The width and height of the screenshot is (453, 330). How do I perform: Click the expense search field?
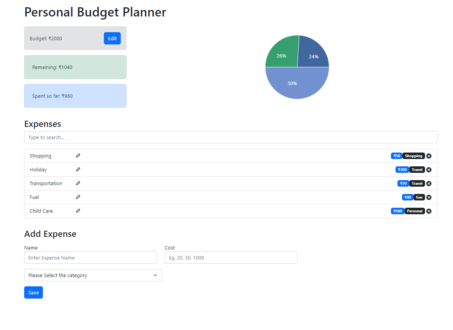[231, 137]
